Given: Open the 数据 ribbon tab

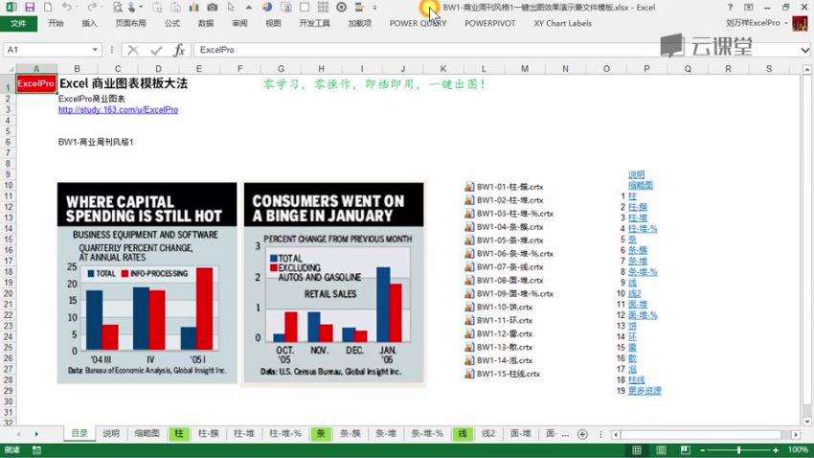Looking at the screenshot, I should 206,23.
